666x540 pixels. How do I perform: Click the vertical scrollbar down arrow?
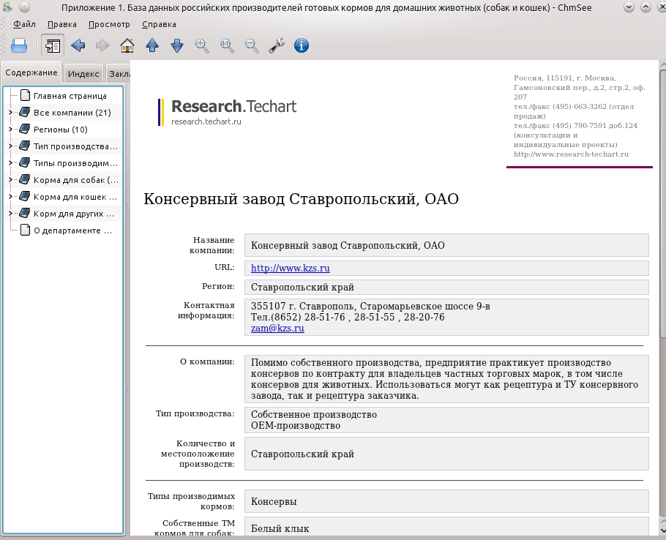point(662,530)
